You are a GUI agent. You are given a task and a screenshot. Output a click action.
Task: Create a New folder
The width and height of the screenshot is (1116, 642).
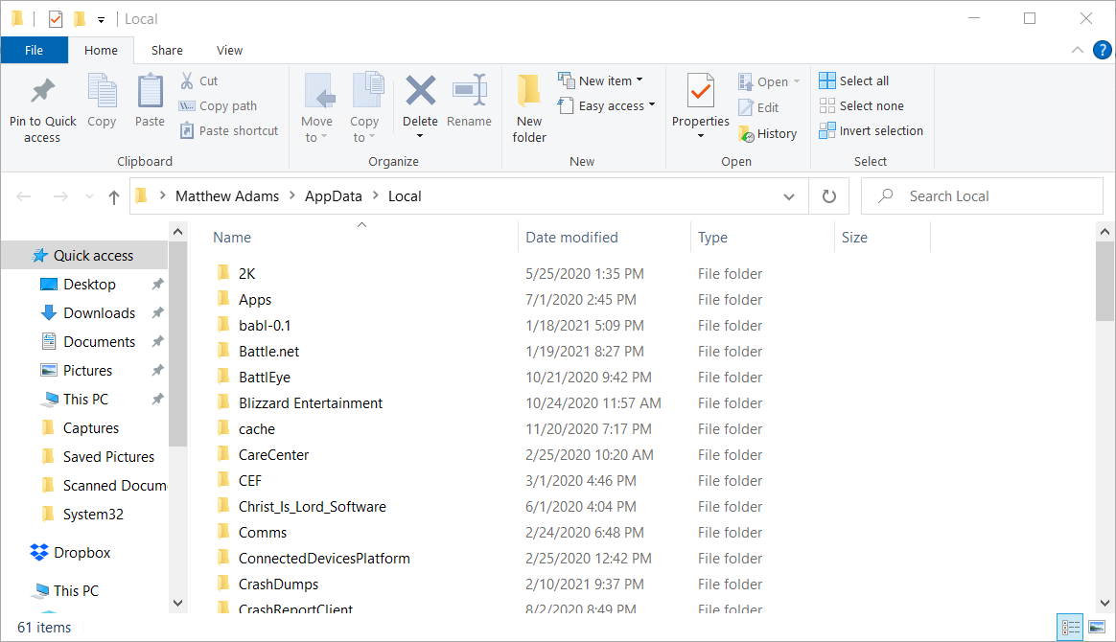point(529,108)
